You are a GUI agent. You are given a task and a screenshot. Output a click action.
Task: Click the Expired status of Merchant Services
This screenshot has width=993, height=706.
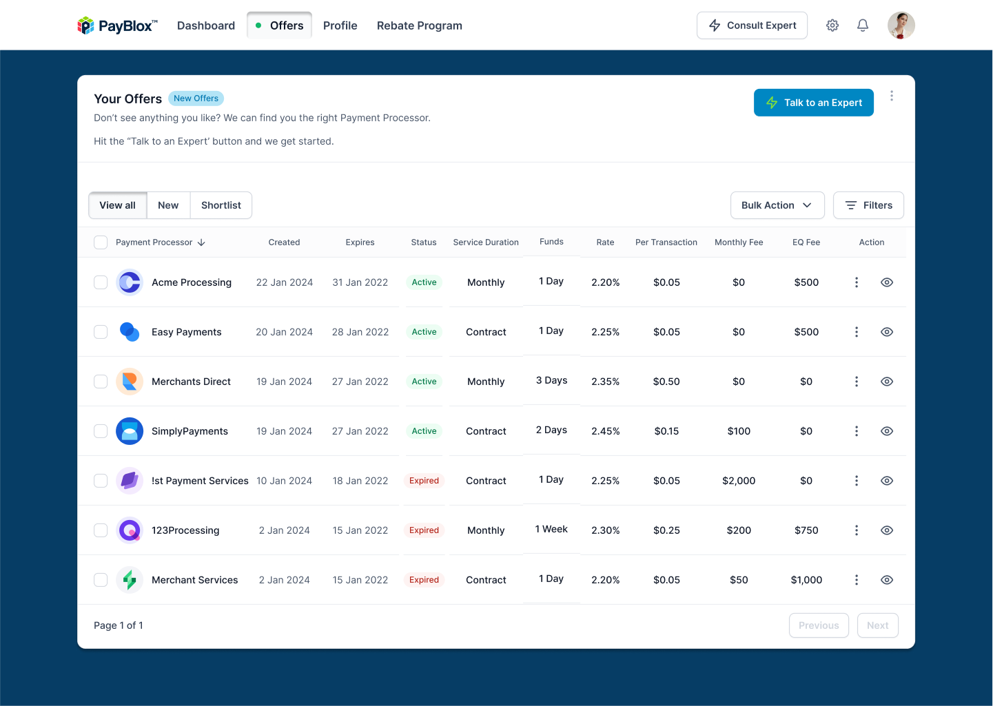pos(424,580)
